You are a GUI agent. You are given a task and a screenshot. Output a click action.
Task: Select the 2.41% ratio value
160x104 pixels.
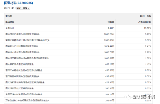[148, 46]
